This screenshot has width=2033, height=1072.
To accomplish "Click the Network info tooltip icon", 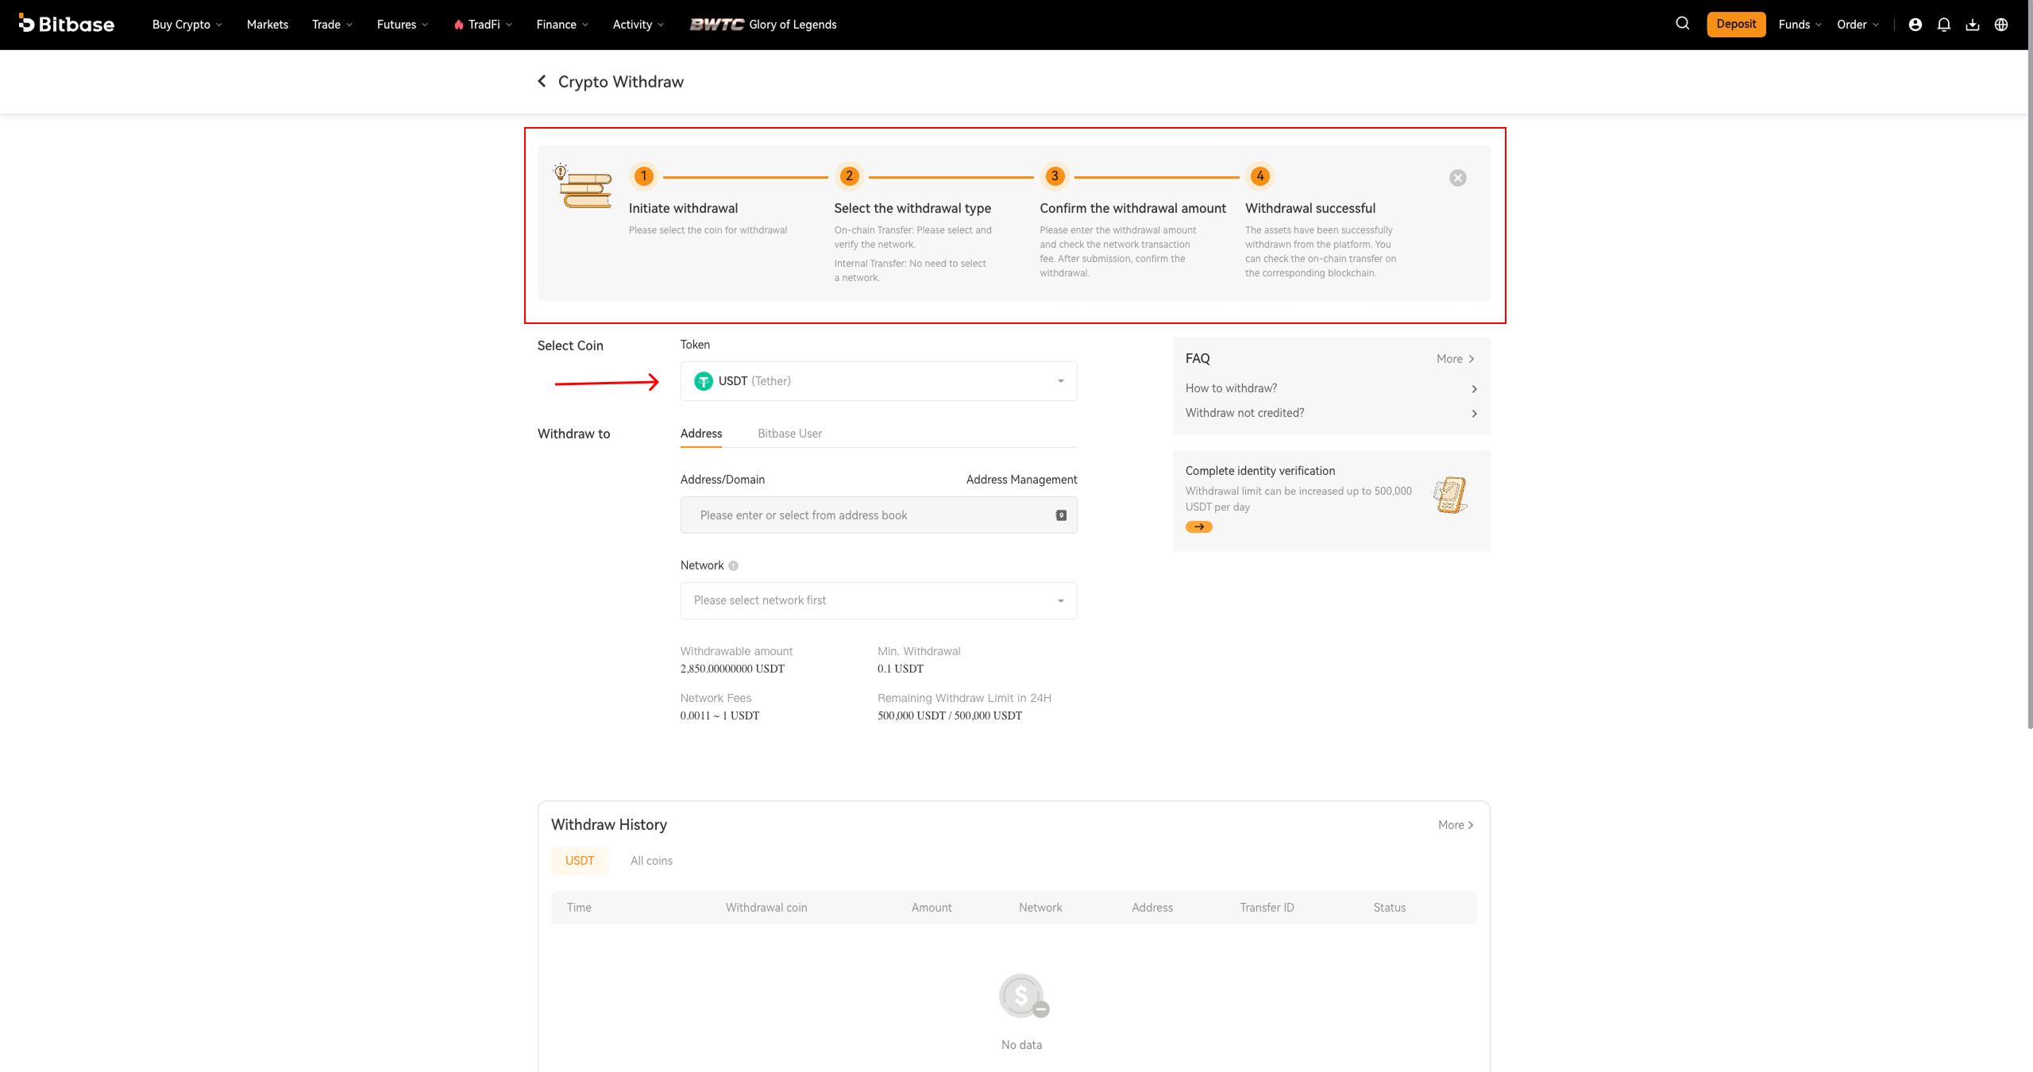I will click(733, 566).
